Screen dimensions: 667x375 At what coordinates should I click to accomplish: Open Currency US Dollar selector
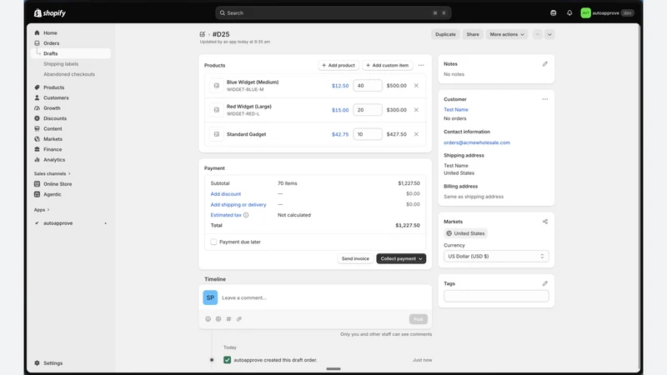(x=496, y=257)
